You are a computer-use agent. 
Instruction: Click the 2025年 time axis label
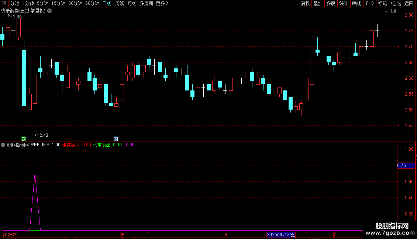click(10, 235)
